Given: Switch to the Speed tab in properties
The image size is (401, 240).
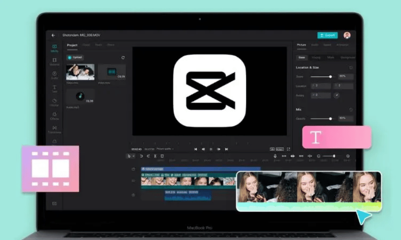Looking at the screenshot, I should (327, 45).
